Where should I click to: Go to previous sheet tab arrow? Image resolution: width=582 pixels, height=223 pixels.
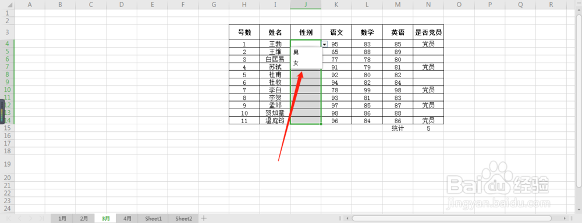click(20, 218)
